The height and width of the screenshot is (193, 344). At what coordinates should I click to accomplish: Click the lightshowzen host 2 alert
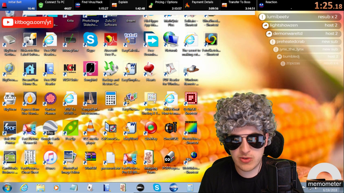pyautogui.click(x=302, y=25)
